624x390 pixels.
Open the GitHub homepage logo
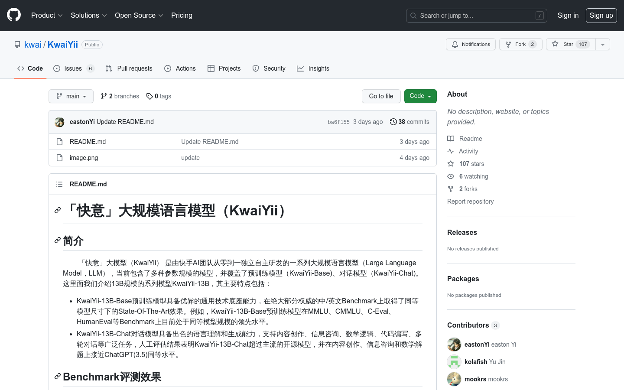click(x=14, y=15)
